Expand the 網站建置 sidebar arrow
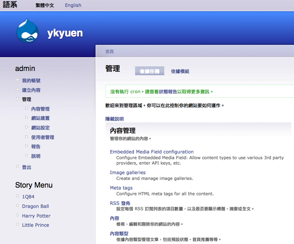294x244 pixels. point(26,118)
